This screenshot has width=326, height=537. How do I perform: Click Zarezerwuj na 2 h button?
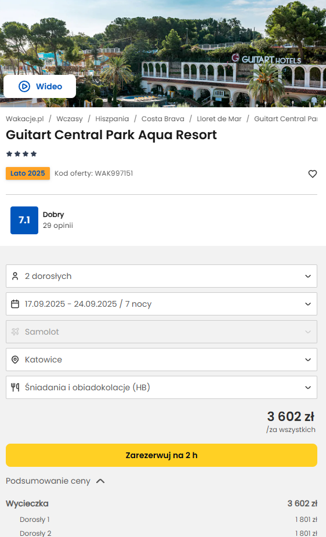tap(161, 455)
